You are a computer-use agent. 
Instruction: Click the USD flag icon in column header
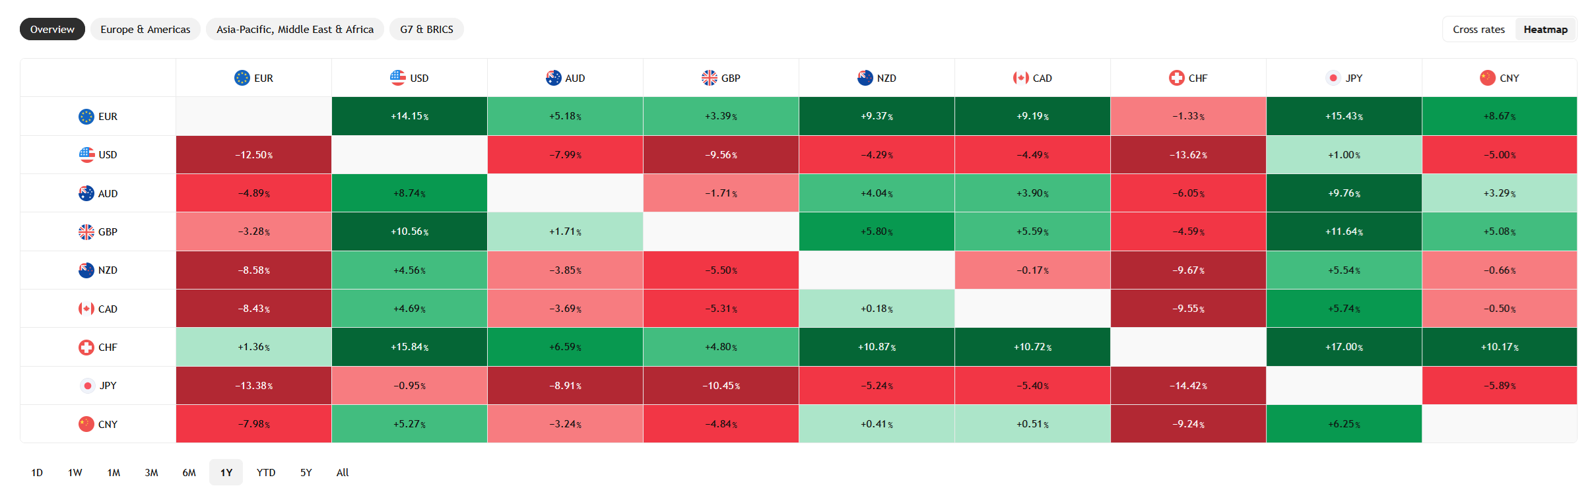398,78
